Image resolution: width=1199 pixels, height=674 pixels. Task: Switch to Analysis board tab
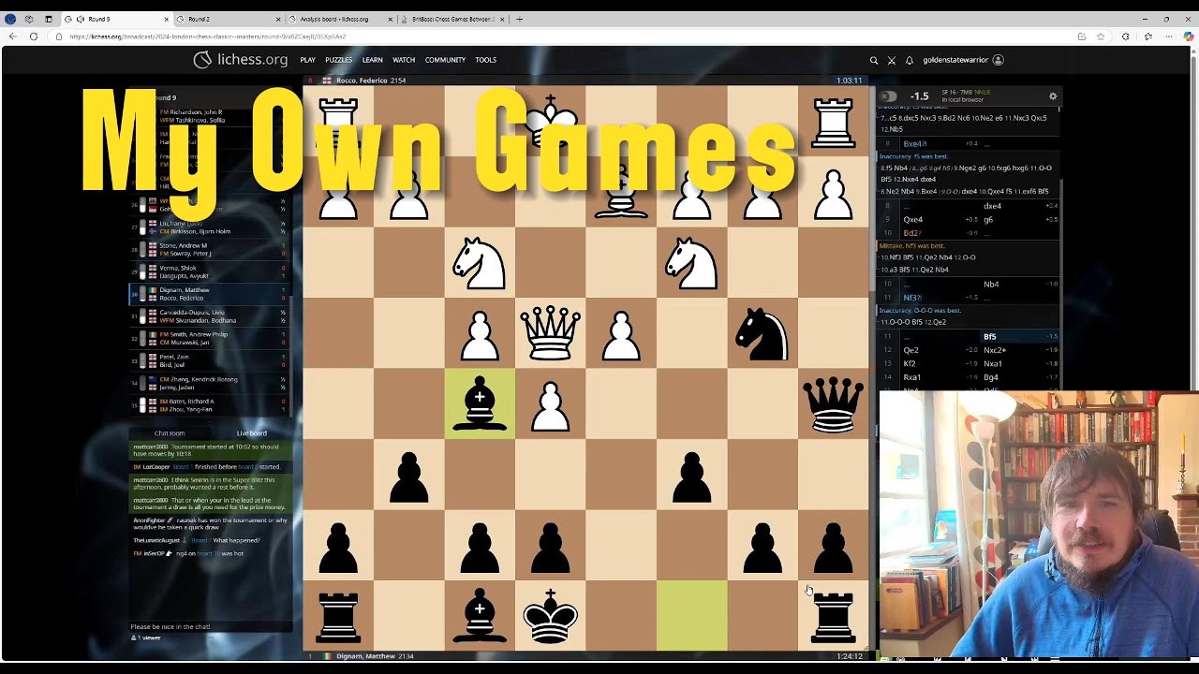coord(341,19)
